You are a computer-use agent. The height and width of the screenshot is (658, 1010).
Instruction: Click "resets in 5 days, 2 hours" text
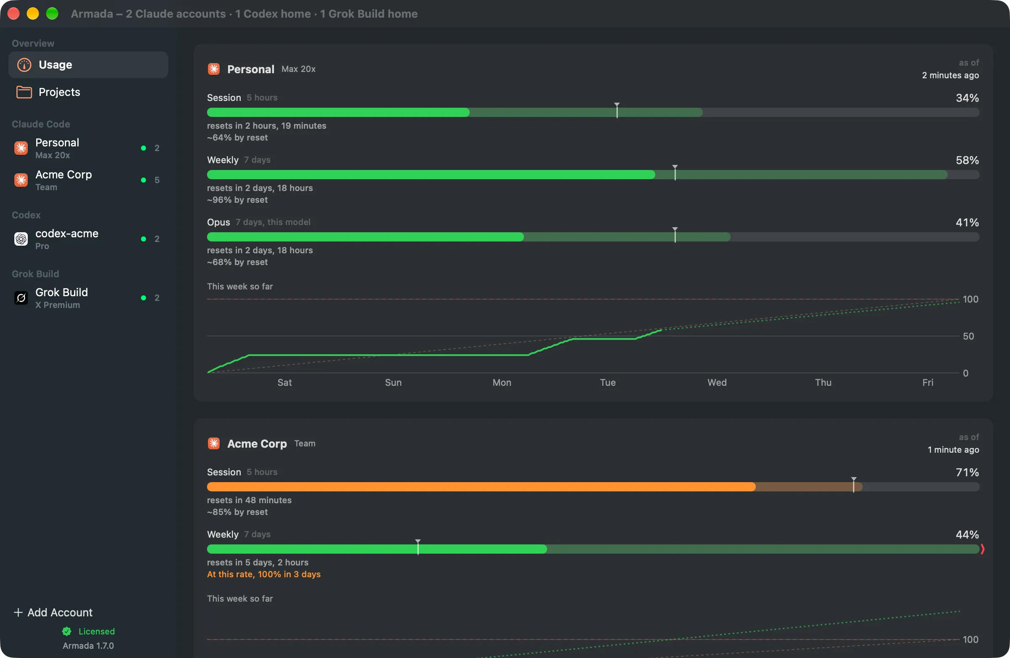pos(258,562)
